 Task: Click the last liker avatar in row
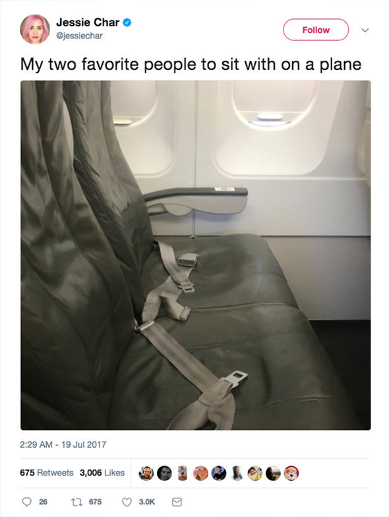291,473
